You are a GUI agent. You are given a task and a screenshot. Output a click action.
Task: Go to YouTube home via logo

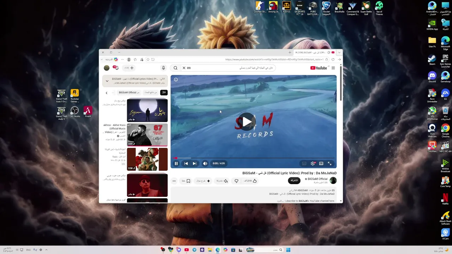(319, 68)
